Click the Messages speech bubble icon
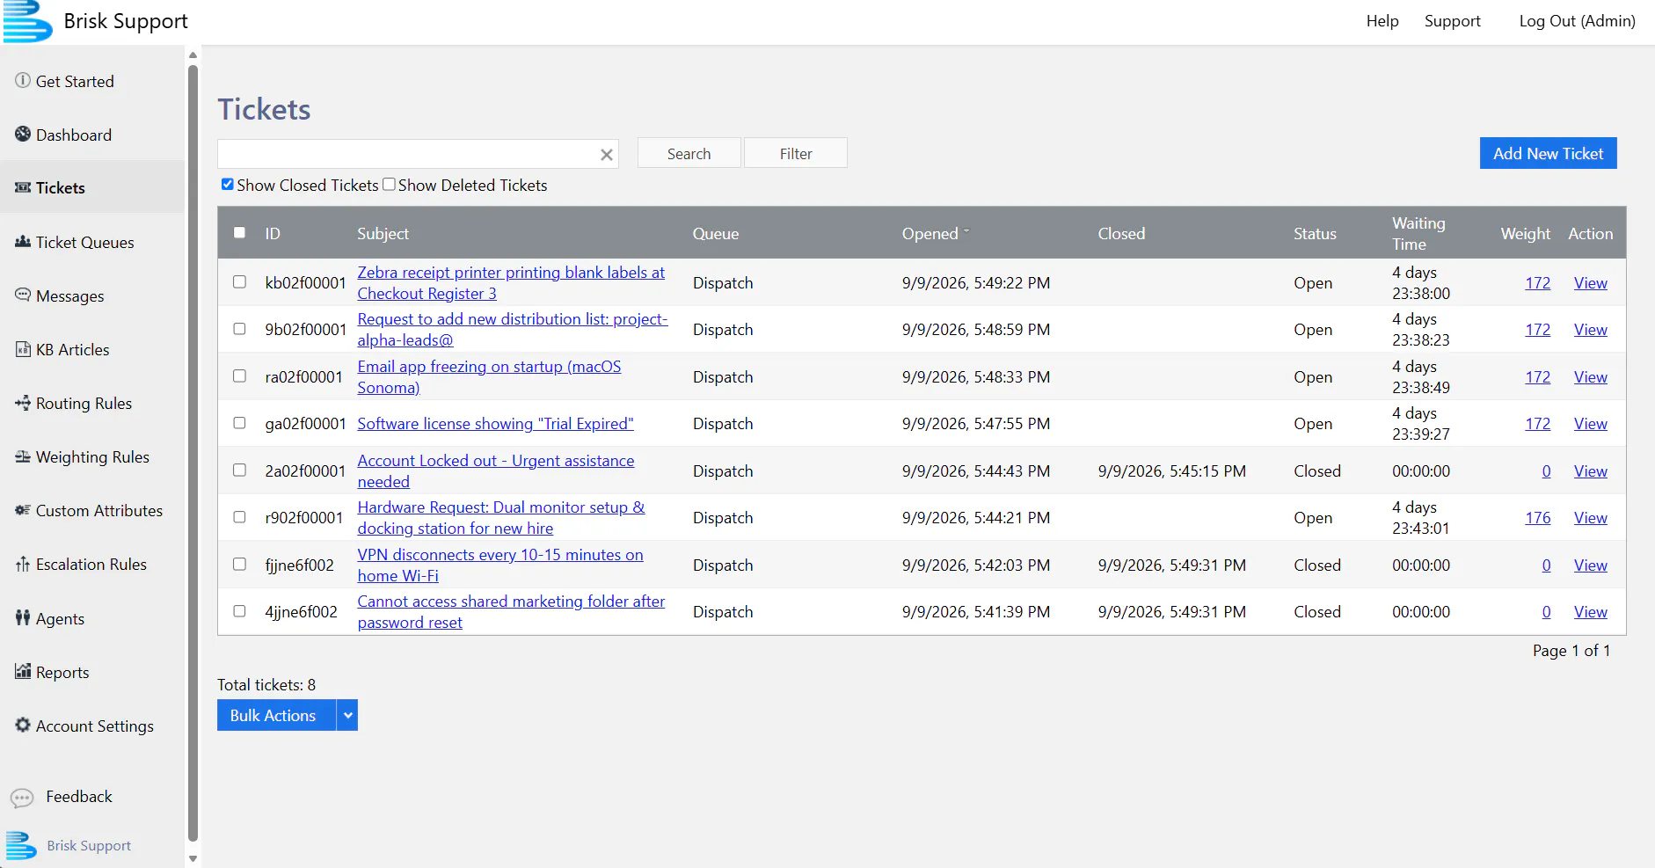This screenshot has width=1655, height=868. point(23,295)
